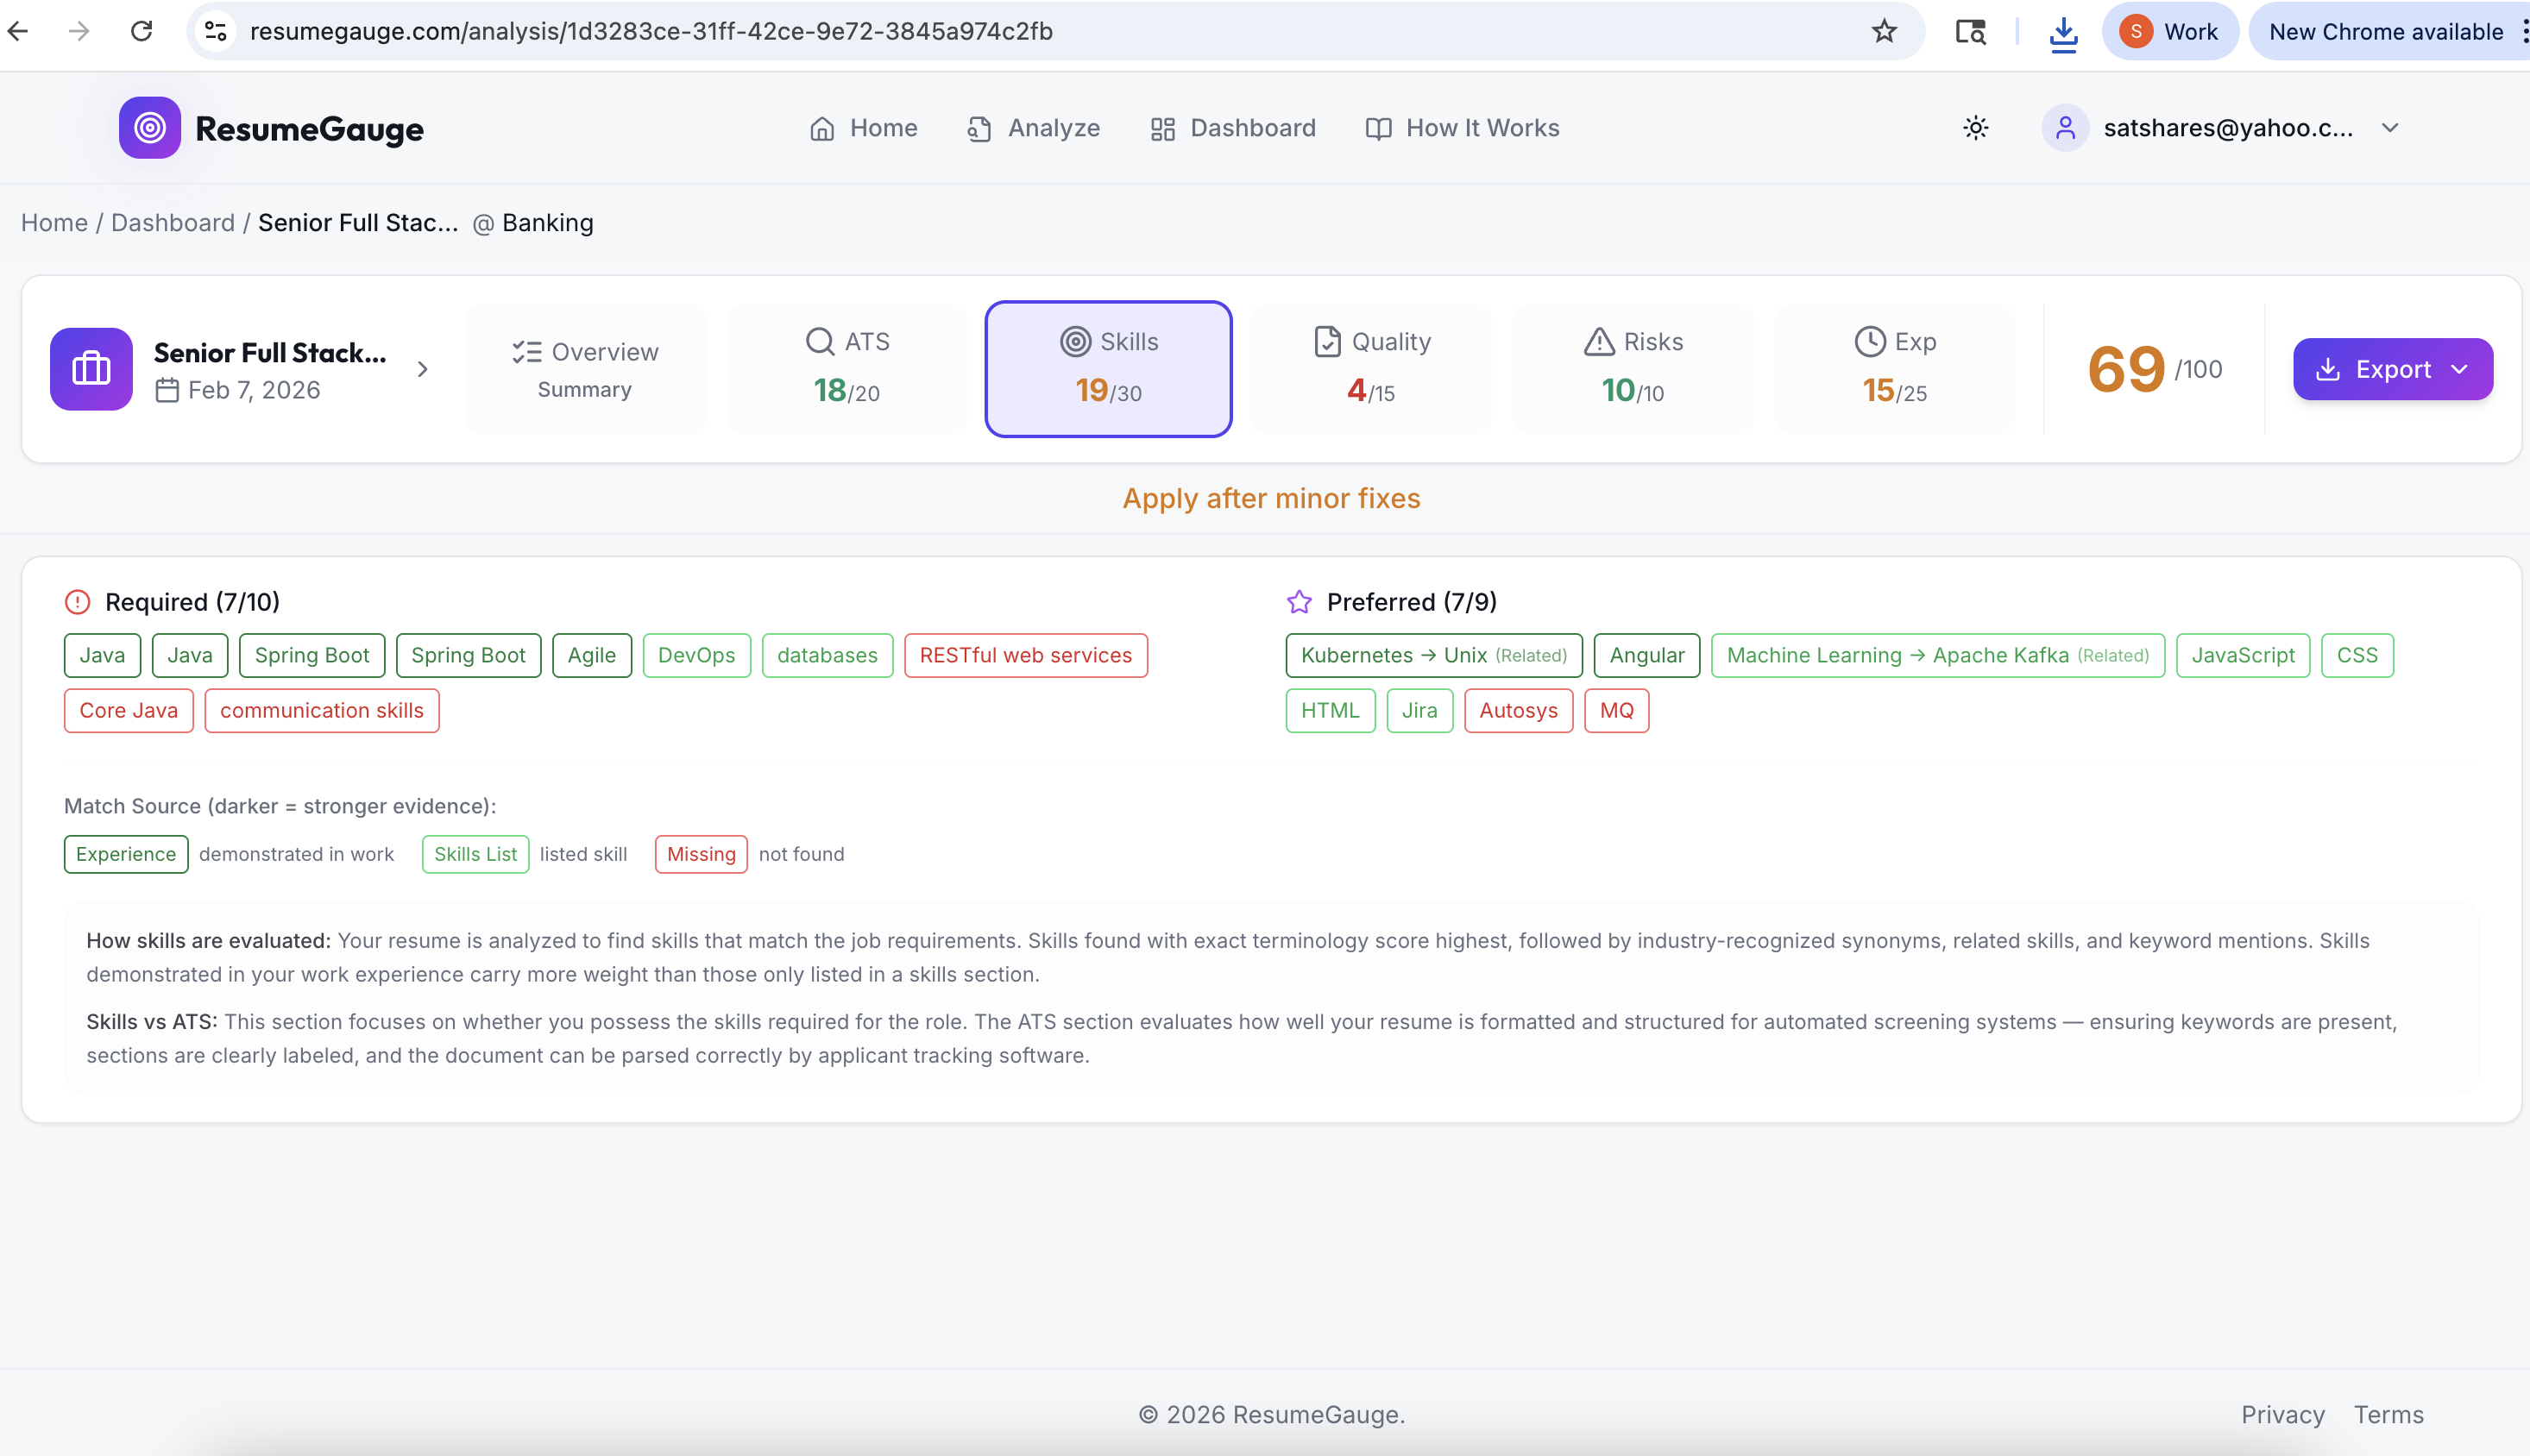Select the Autosys missing preferred skill chip

click(x=1518, y=710)
